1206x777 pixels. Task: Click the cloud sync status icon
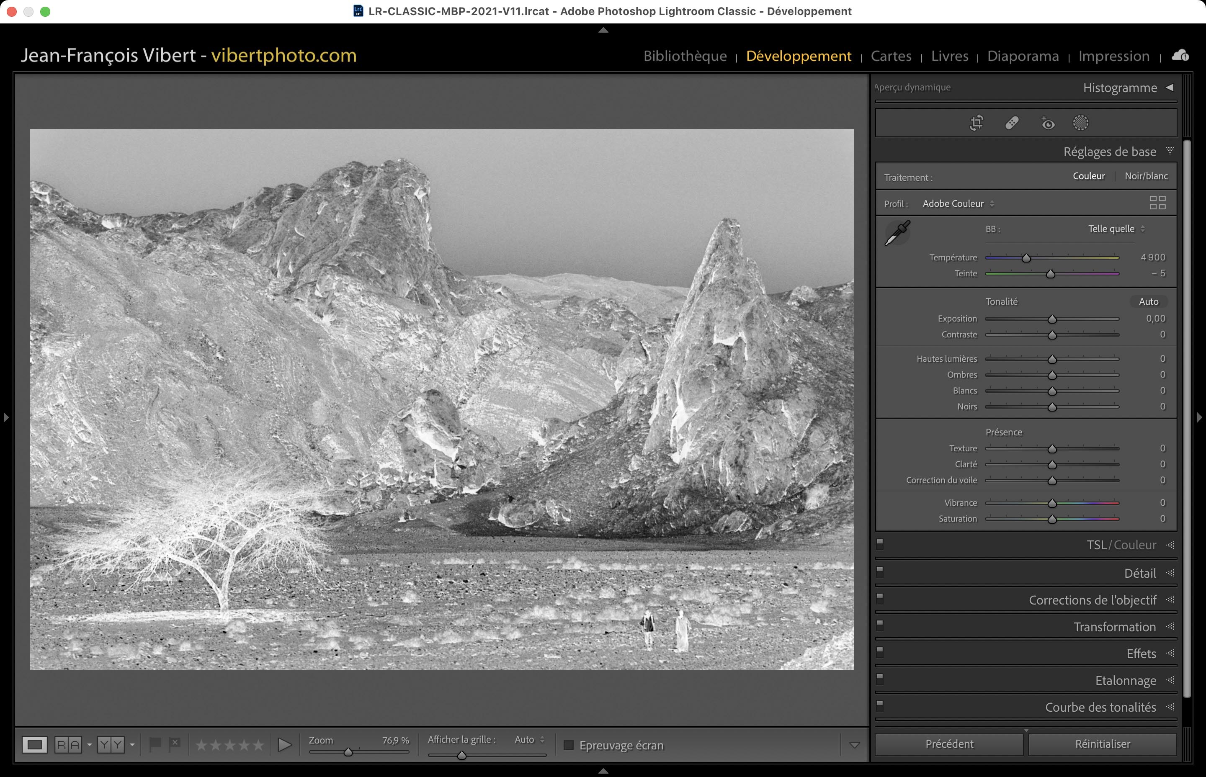1180,56
